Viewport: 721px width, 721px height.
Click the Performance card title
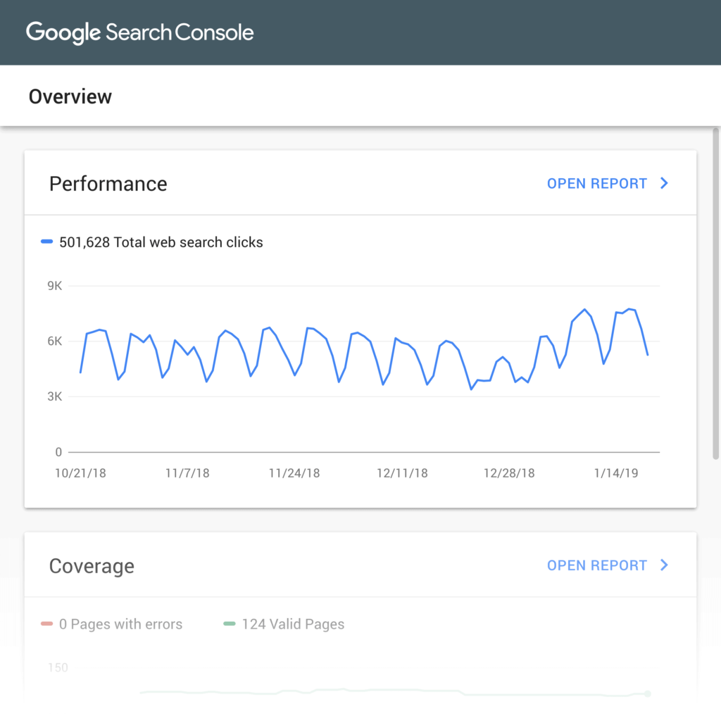[108, 184]
